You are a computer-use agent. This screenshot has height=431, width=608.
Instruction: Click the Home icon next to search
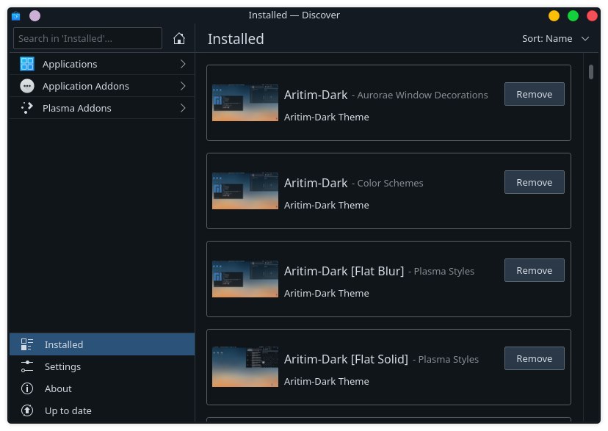[x=178, y=38]
